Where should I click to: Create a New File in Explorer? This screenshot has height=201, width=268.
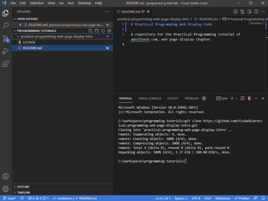(x=90, y=31)
